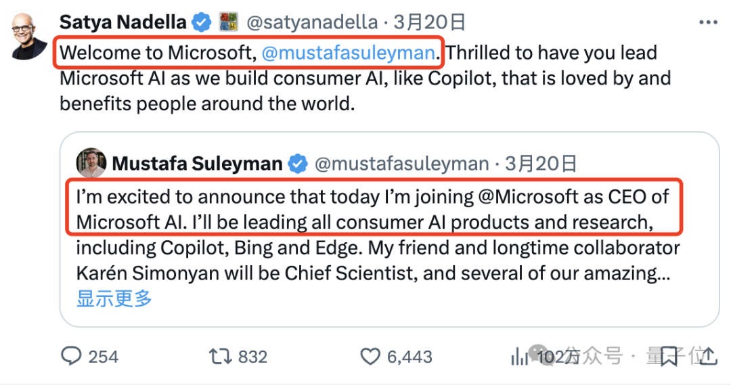Open Satya Nadella's profile by name
Viewport: 731px width, 385px height.
click(x=123, y=22)
